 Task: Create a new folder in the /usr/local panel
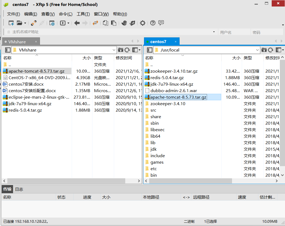[x=264, y=50]
